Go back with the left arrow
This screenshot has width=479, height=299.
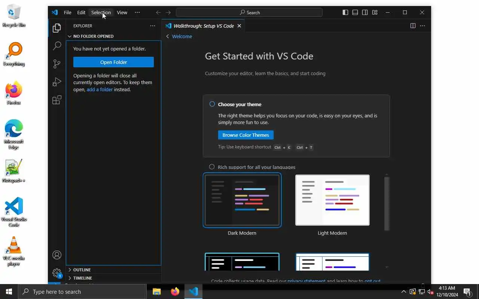(158, 12)
